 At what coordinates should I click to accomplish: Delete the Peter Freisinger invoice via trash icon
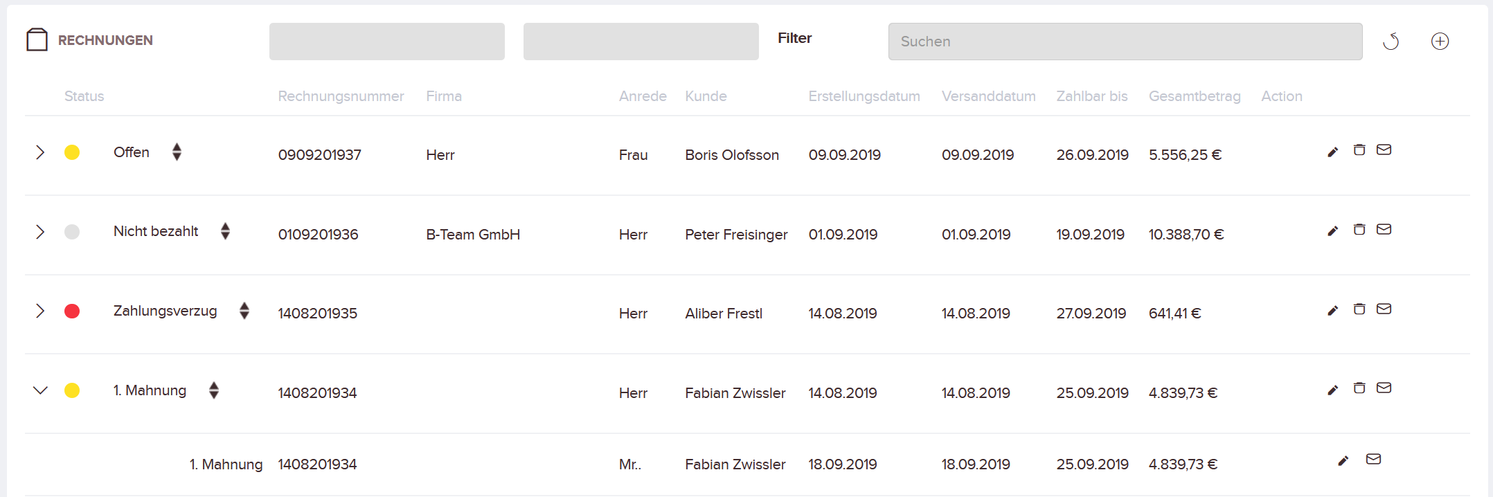pos(1359,229)
